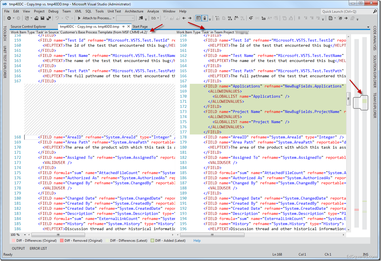Open the Architecture menu
The image size is (381, 261).
click(x=134, y=11)
